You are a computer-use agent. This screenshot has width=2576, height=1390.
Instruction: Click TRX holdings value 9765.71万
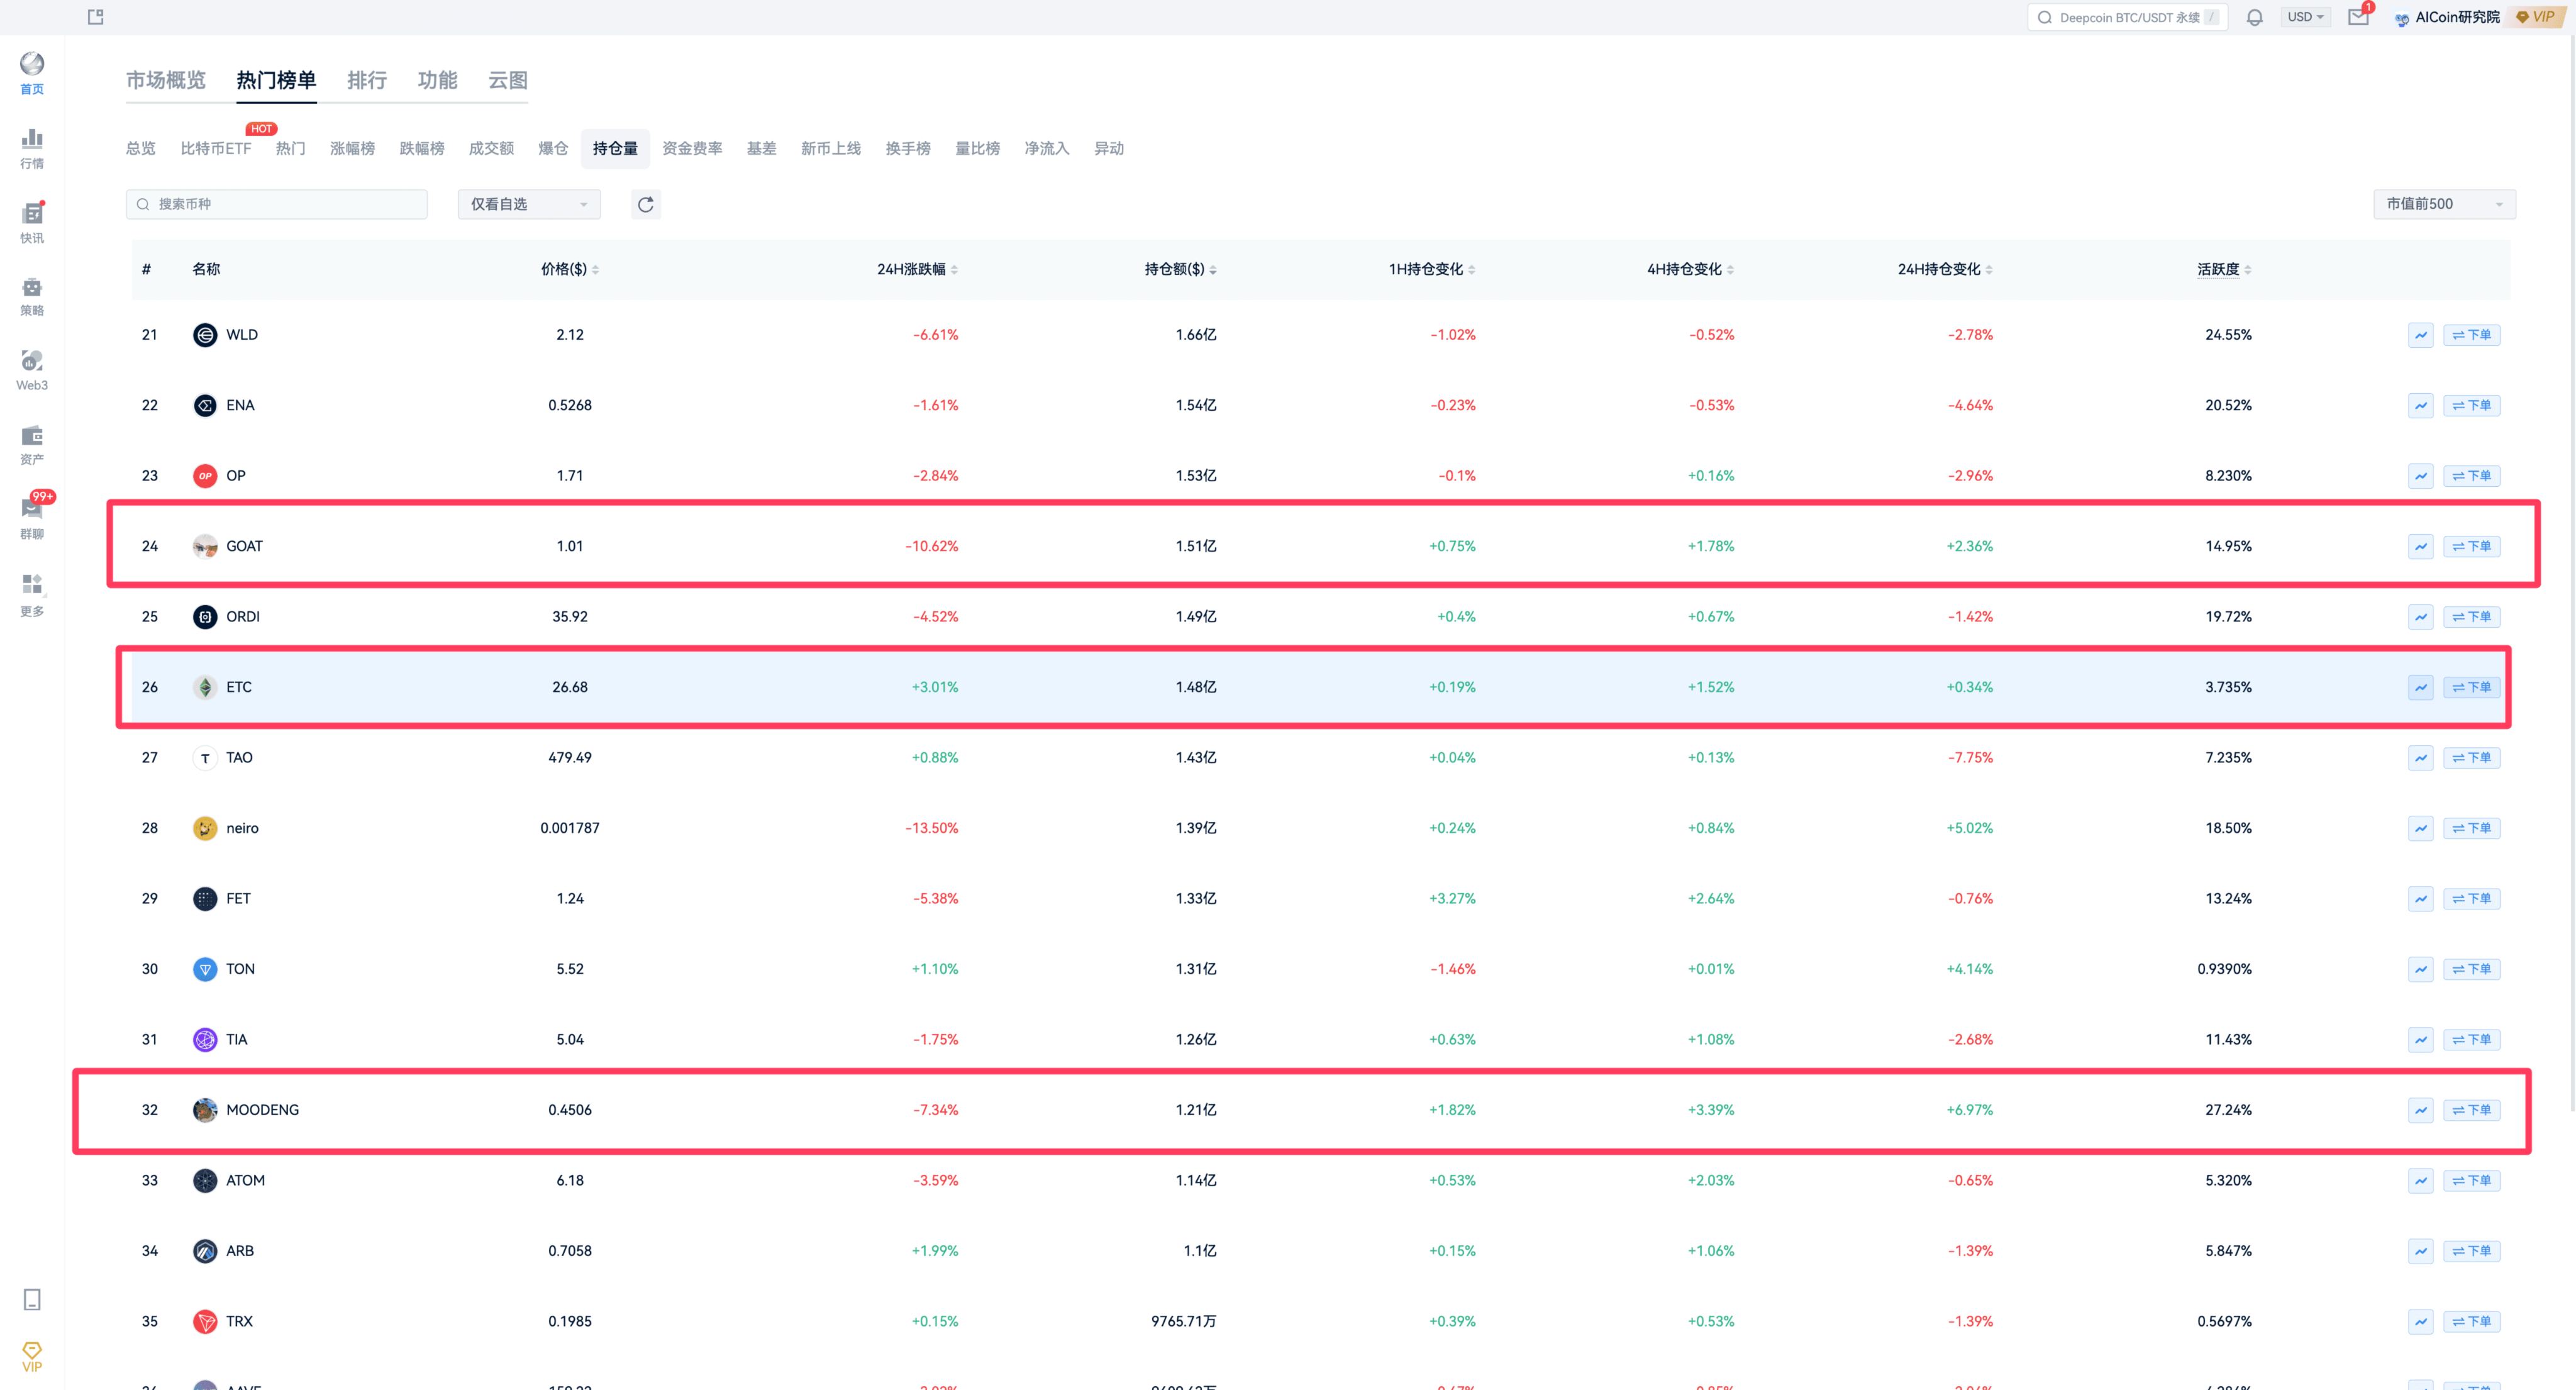click(1183, 1321)
